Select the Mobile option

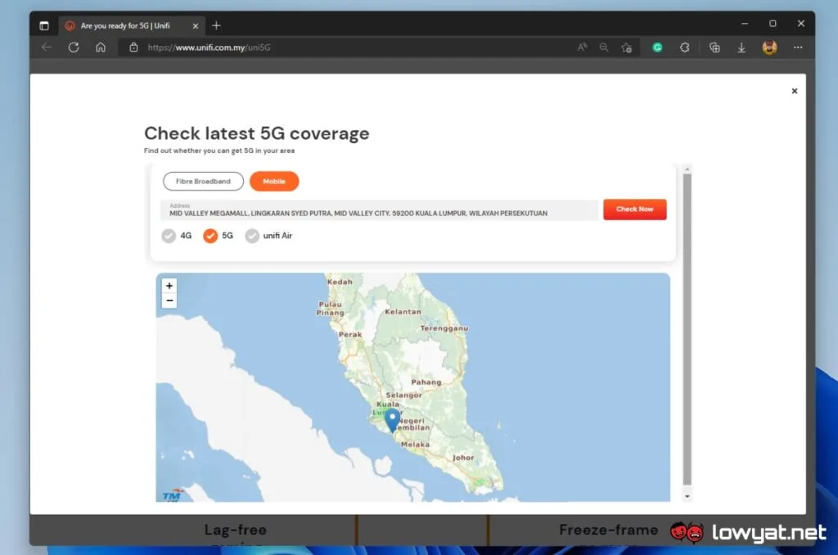[274, 181]
